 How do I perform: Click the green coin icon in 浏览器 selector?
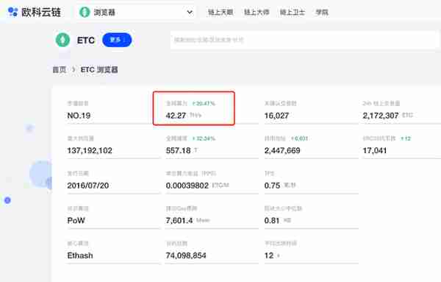(85, 12)
